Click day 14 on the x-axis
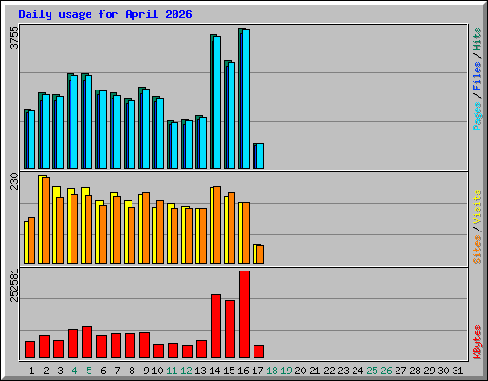 coord(214,371)
